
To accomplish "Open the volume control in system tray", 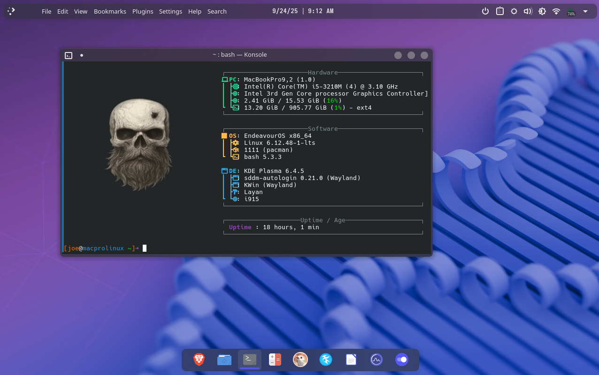I will point(528,11).
